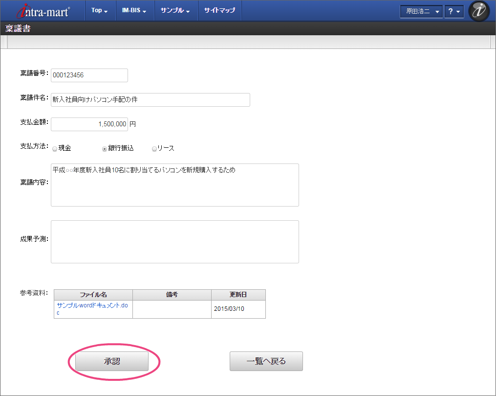Select the 銀行振込 radio button
The image size is (496, 396).
[x=105, y=149]
